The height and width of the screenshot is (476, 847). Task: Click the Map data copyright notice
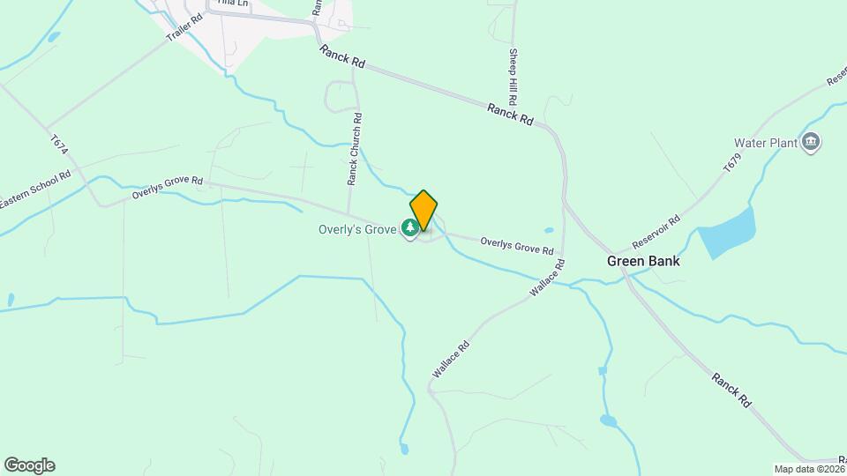pyautogui.click(x=809, y=470)
